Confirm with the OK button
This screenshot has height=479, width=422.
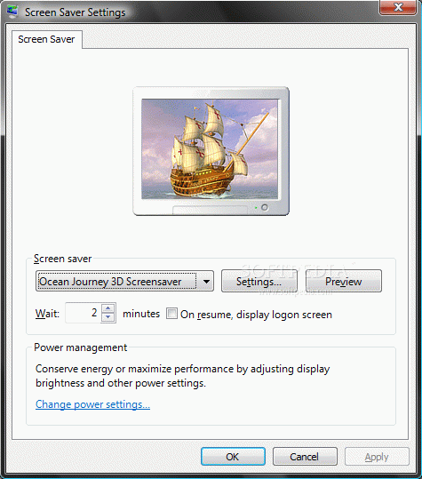tap(233, 457)
